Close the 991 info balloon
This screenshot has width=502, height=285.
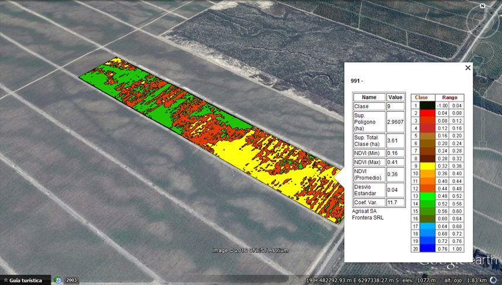pos(467,68)
